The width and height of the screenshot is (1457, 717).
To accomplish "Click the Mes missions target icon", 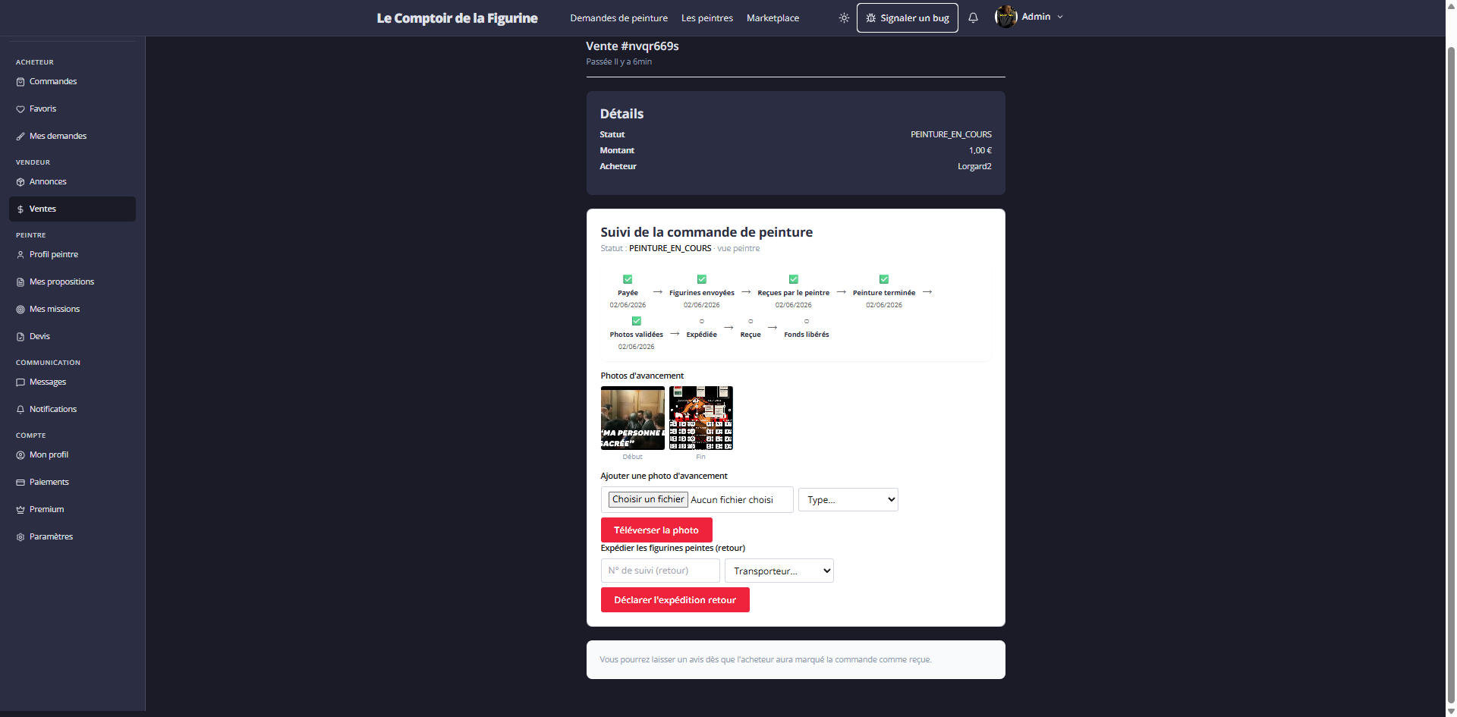I will click(20, 310).
